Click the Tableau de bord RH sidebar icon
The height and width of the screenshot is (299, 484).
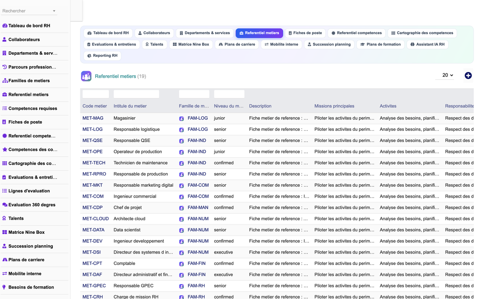click(x=5, y=26)
